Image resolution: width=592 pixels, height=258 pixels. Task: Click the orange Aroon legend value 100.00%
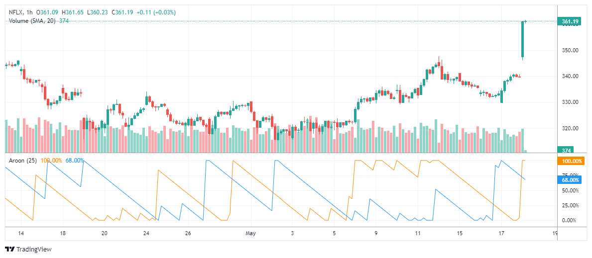51,160
